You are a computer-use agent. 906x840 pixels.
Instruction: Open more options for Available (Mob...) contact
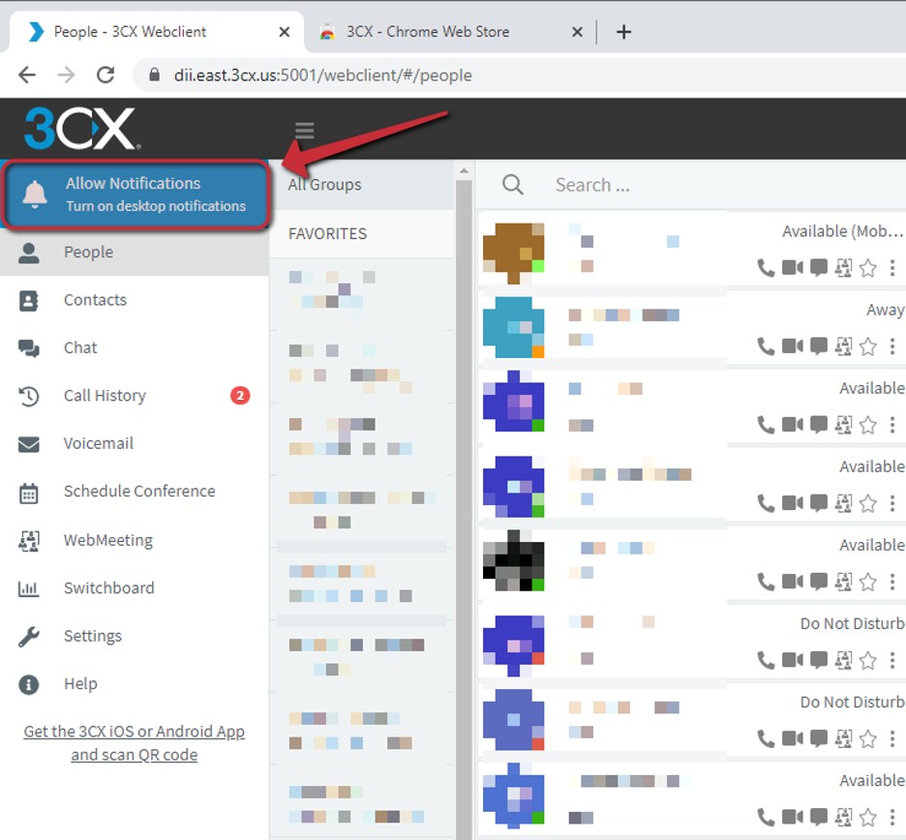(x=892, y=268)
